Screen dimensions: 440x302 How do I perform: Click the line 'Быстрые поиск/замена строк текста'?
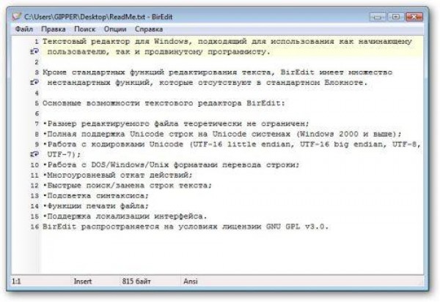pyautogui.click(x=128, y=186)
